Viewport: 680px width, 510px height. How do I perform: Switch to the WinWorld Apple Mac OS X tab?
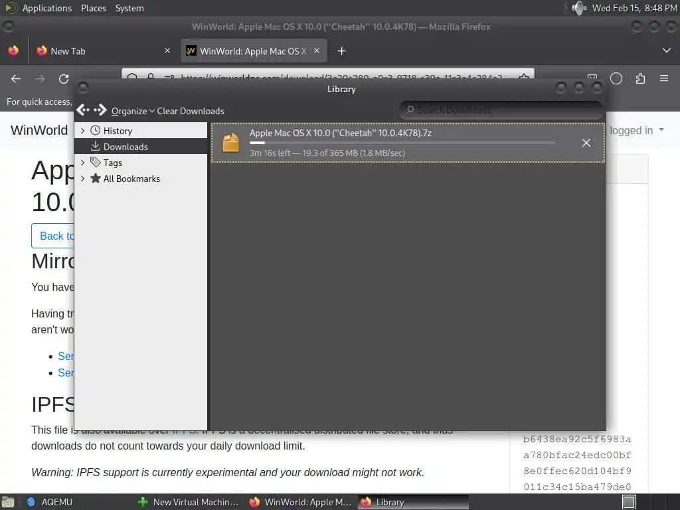point(253,50)
